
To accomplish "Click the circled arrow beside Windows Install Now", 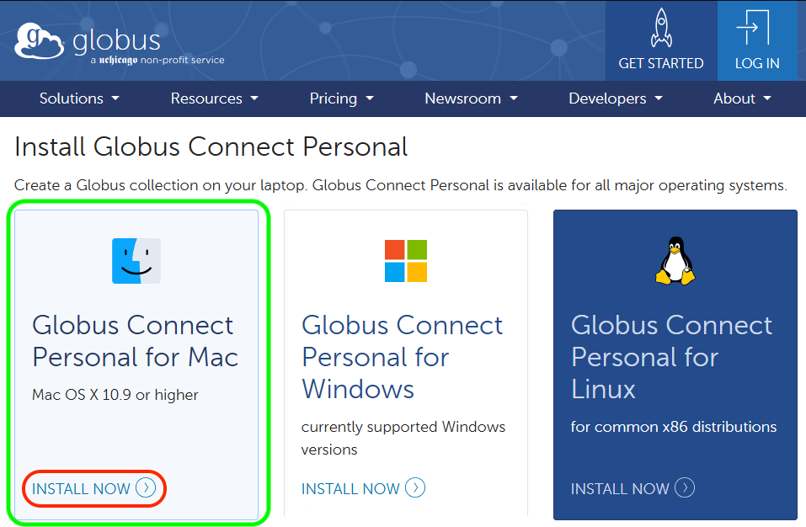I will (x=415, y=488).
